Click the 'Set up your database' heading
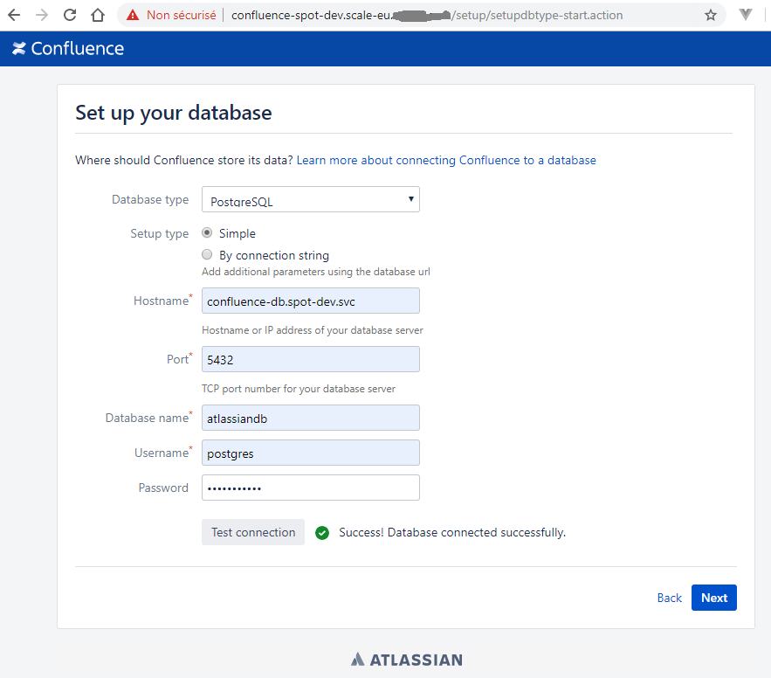The width and height of the screenshot is (771, 678). point(173,113)
